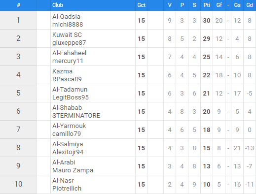Open the Al-Salmiya club link
This screenshot has width=256, height=194.
(x=68, y=144)
